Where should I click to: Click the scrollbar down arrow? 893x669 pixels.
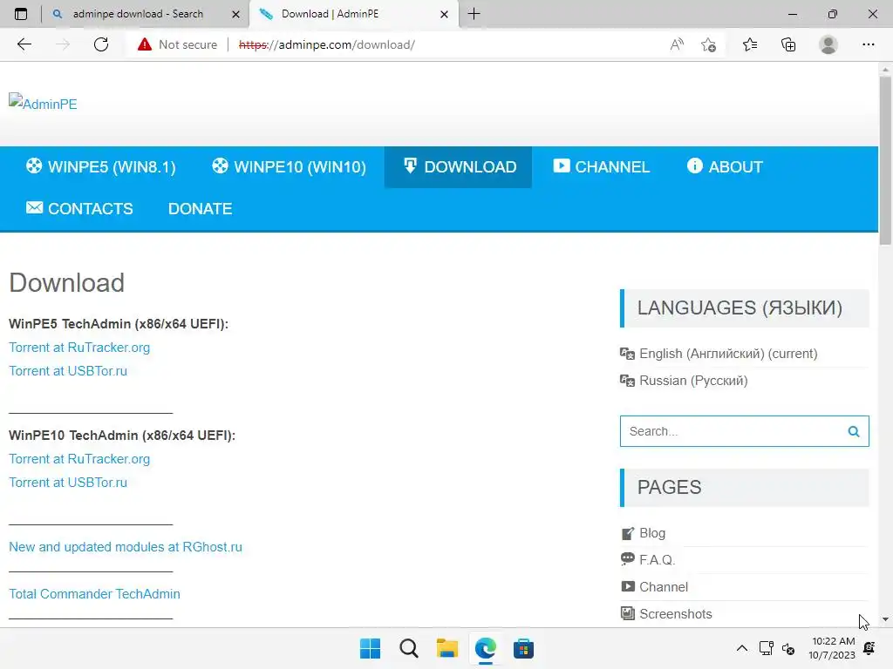(x=884, y=619)
